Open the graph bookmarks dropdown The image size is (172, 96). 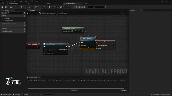[28, 13]
